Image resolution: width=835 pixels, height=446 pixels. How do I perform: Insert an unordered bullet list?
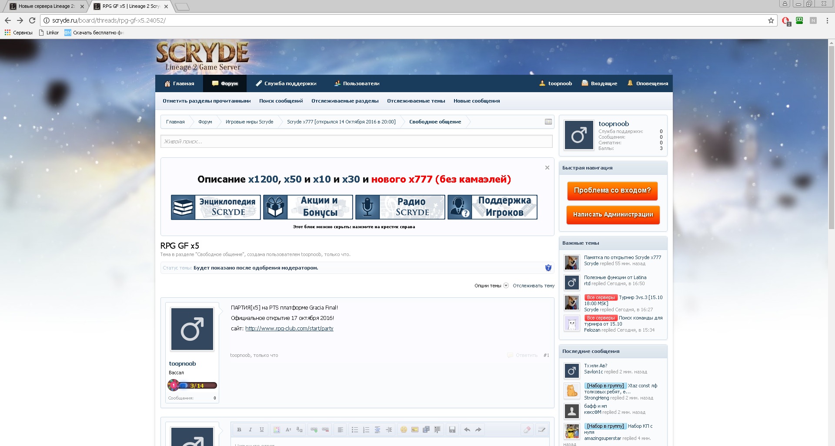[355, 429]
